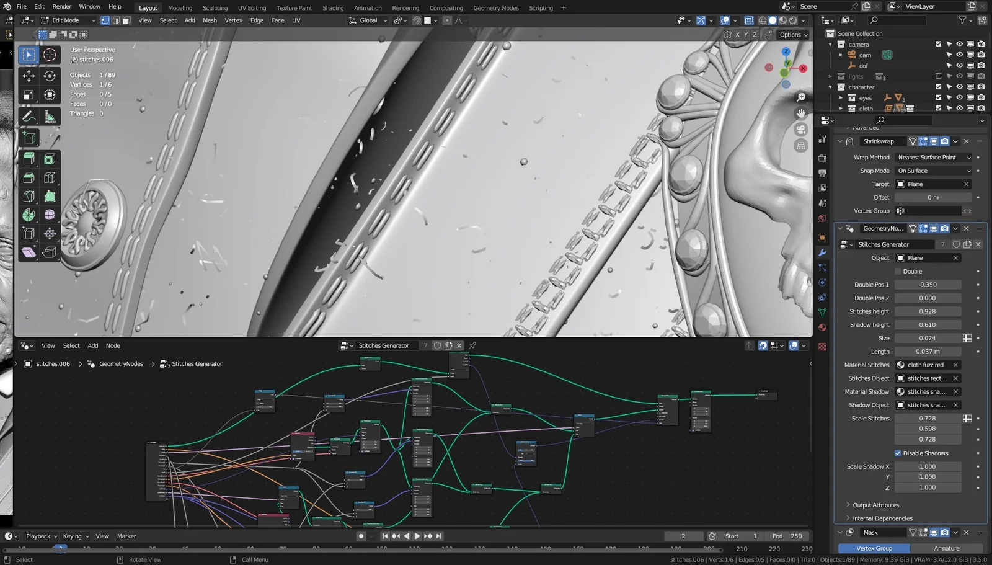Activate the Move tool
The height and width of the screenshot is (565, 992).
click(29, 76)
